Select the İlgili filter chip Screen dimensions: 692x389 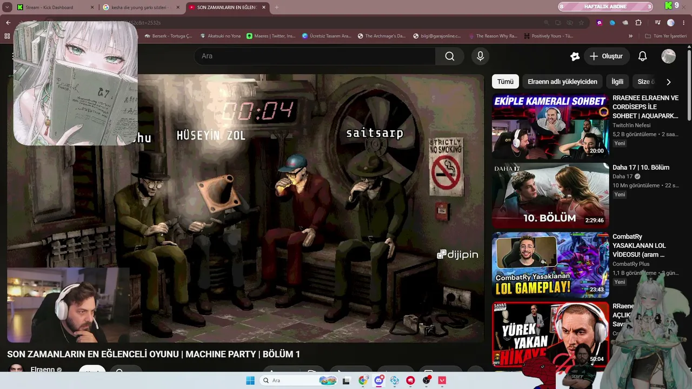(x=617, y=82)
